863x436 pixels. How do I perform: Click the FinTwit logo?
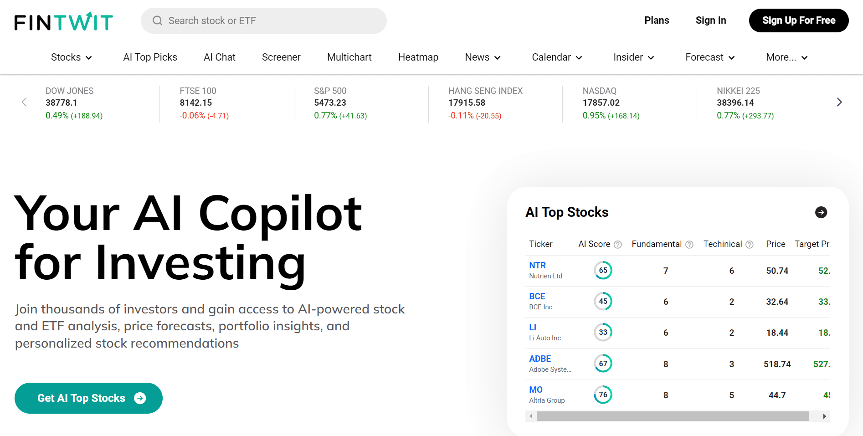point(64,21)
